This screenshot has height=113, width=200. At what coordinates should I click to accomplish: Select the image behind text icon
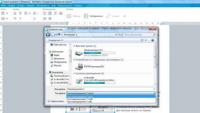pyautogui.click(x=45, y=19)
